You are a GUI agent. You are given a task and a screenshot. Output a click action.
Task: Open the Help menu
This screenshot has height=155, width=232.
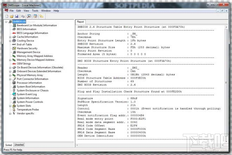56,11
